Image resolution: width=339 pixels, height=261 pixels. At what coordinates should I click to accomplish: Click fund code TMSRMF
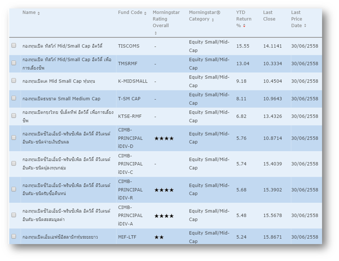[x=128, y=64]
